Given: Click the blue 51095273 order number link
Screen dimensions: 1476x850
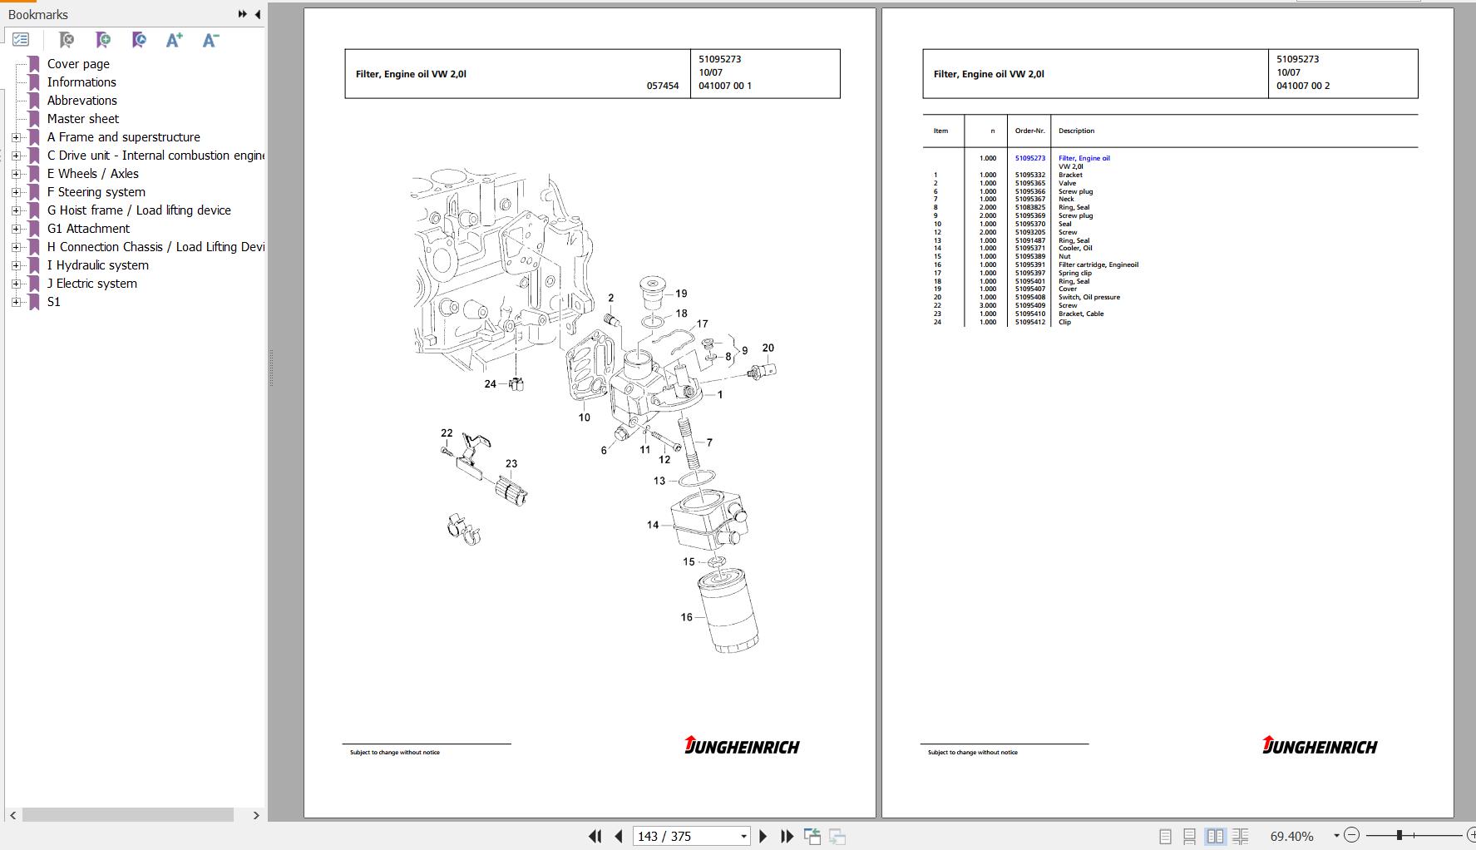Looking at the screenshot, I should tap(1029, 158).
